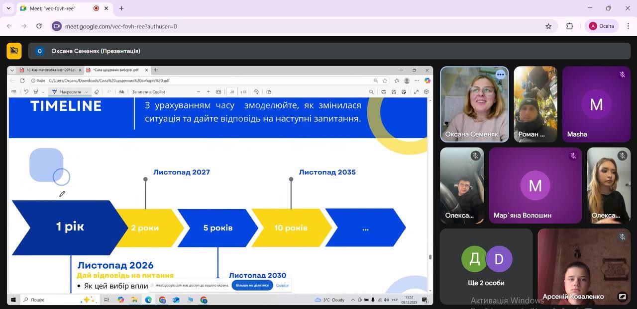Select Роман participant video tile
637x309 pixels.
point(535,104)
